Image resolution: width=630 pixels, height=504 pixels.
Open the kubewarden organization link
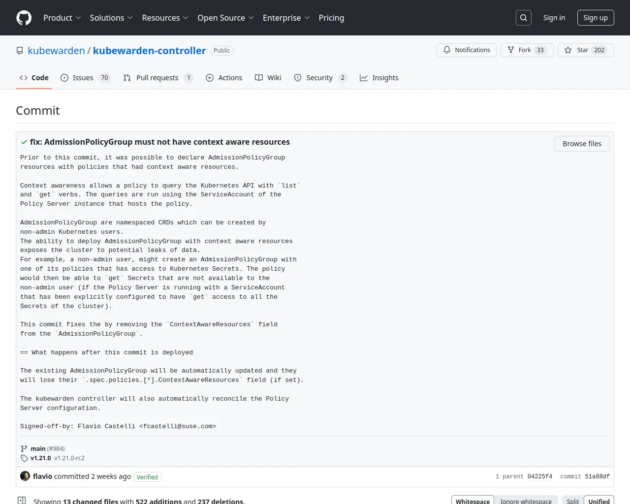point(56,51)
